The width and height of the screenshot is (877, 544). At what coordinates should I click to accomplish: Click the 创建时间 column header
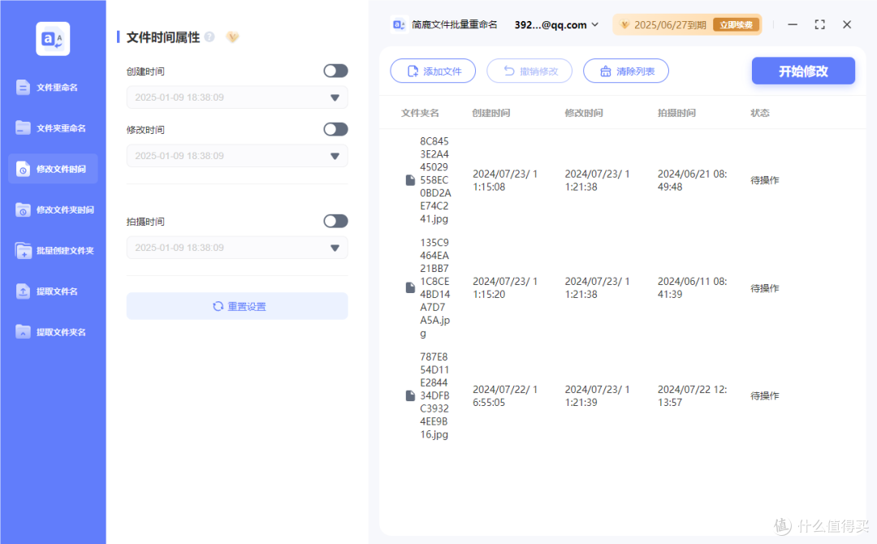click(x=491, y=113)
